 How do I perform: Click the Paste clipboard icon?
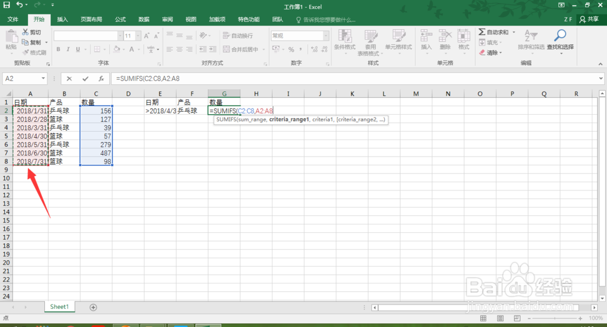[x=11, y=37]
